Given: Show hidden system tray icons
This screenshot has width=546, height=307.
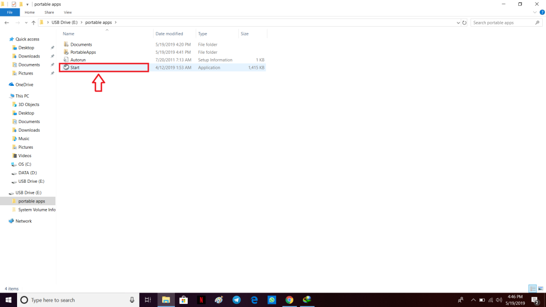Looking at the screenshot, I should (x=473, y=300).
